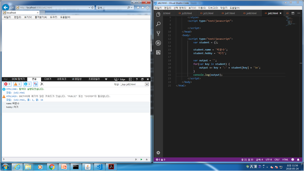Screen dimensions: 304x171
Task: Switch to 디버거 tab
Action: 48,79
